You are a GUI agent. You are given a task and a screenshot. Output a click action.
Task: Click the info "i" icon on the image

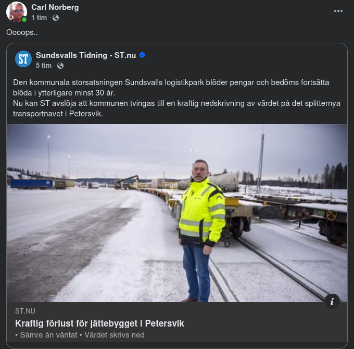[332, 301]
